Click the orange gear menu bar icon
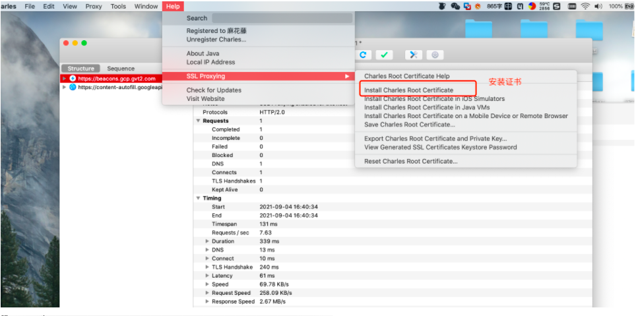The width and height of the screenshot is (636, 316). [x=478, y=6]
